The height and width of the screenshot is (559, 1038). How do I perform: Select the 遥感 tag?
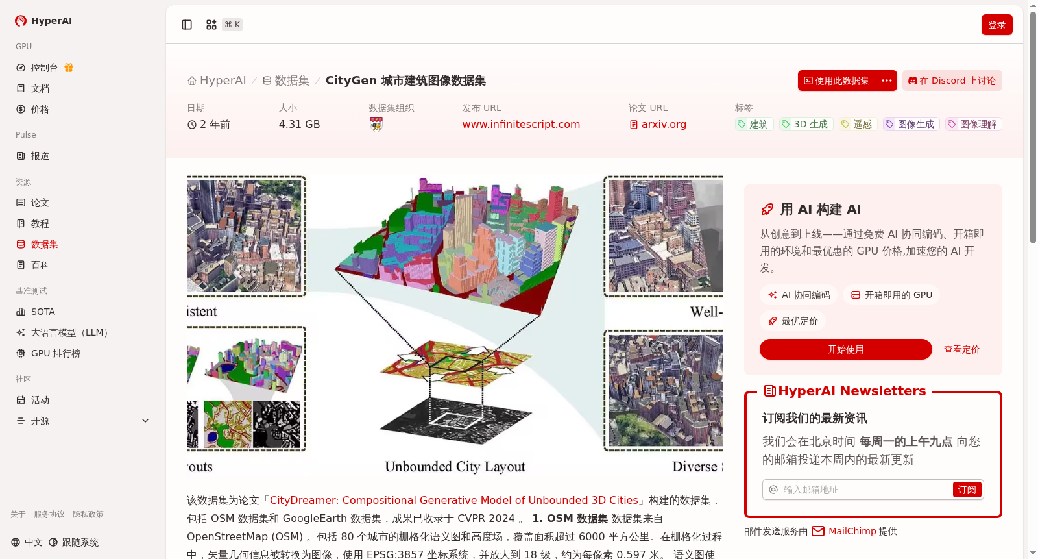point(858,124)
